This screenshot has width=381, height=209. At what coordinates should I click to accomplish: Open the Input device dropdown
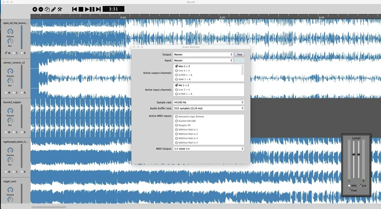(203, 60)
